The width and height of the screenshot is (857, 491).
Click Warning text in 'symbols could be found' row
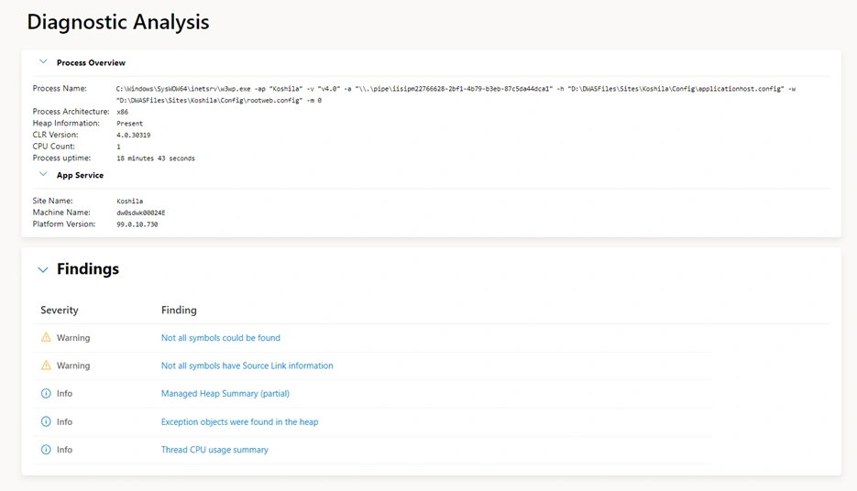73,337
